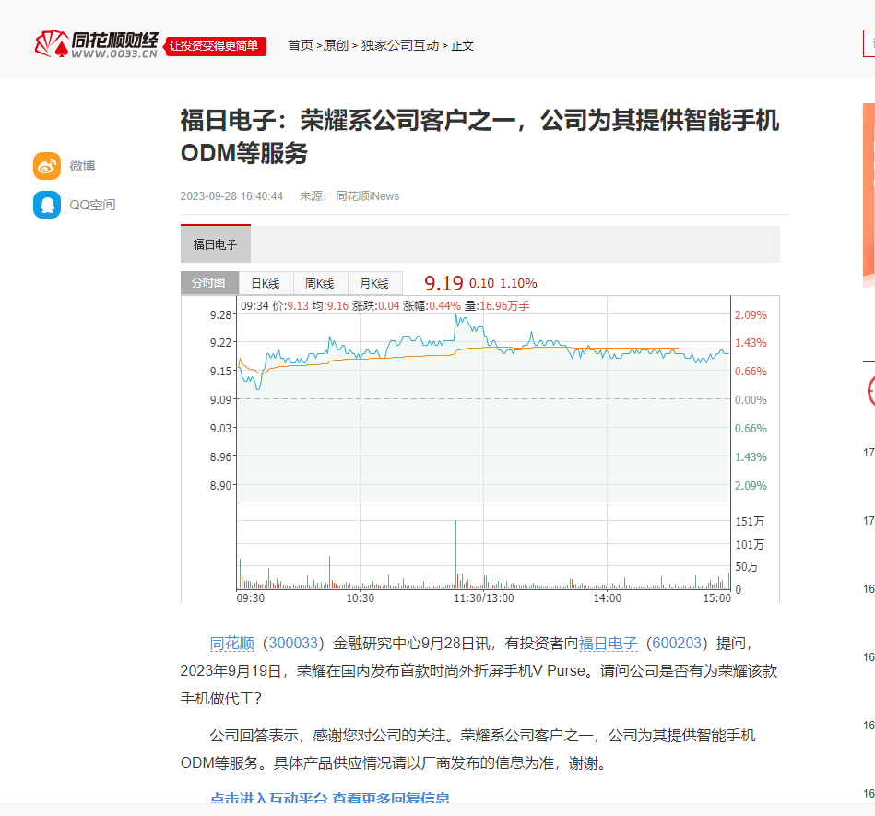Switch to the 日K线 chart tab
The image size is (875, 816).
pos(266,284)
